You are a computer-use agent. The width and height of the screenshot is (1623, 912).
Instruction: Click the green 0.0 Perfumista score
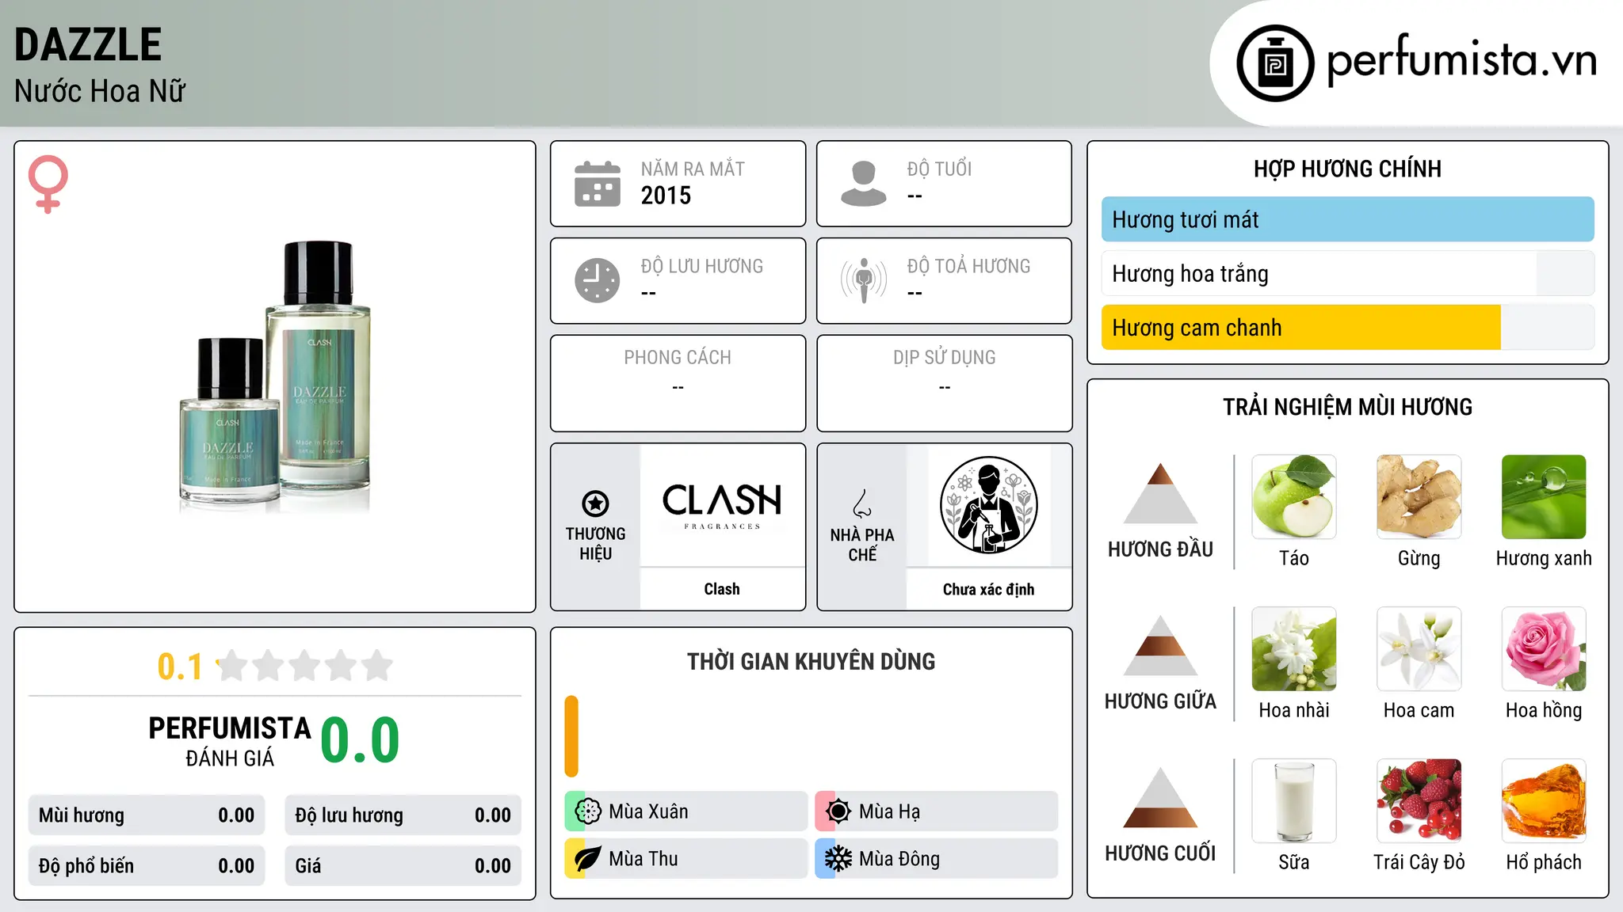click(360, 739)
